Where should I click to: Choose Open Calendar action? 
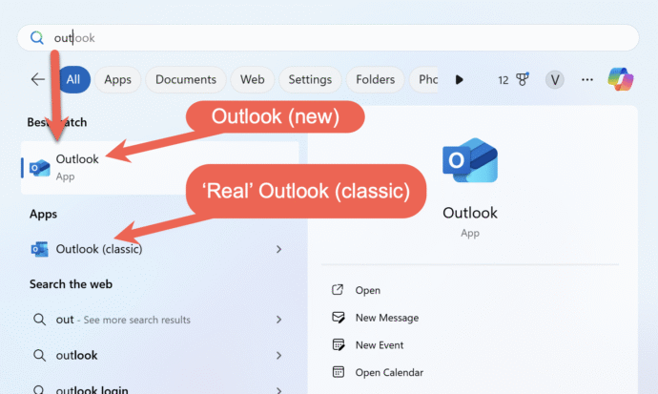pyautogui.click(x=389, y=372)
